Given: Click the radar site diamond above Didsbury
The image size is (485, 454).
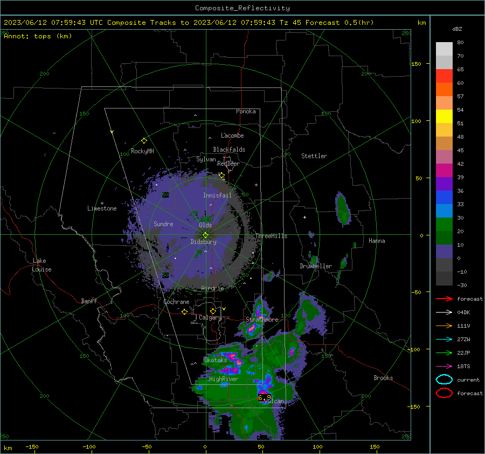Looking at the screenshot, I should [205, 235].
